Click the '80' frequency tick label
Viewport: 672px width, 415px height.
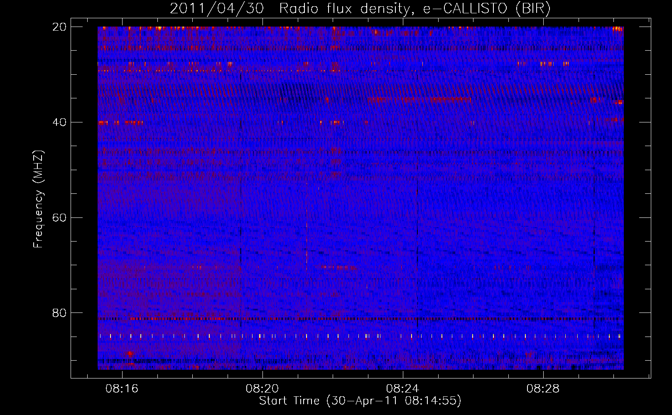pos(59,313)
